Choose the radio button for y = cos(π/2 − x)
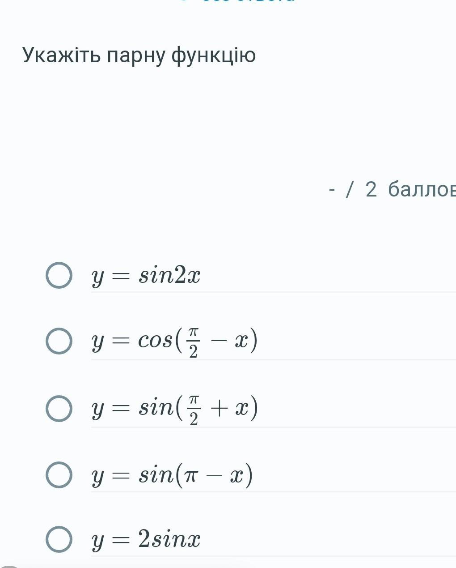Screen dimensions: 456x568 tap(59, 341)
